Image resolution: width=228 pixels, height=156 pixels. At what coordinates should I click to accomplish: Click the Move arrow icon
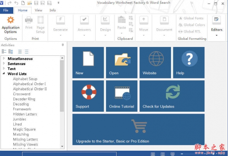[144, 20]
